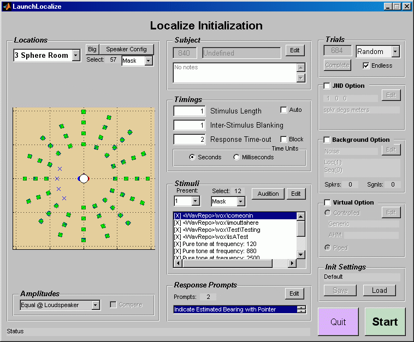Viewport: 414px width, 342px height.
Task: Click bottommost green speaker square on vertical axis
Action: coord(84,240)
